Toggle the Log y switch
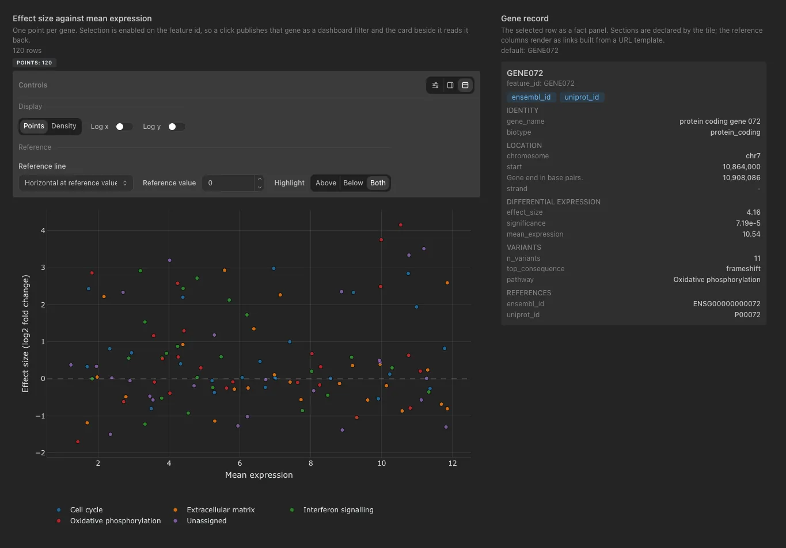The height and width of the screenshot is (548, 786). (x=176, y=127)
